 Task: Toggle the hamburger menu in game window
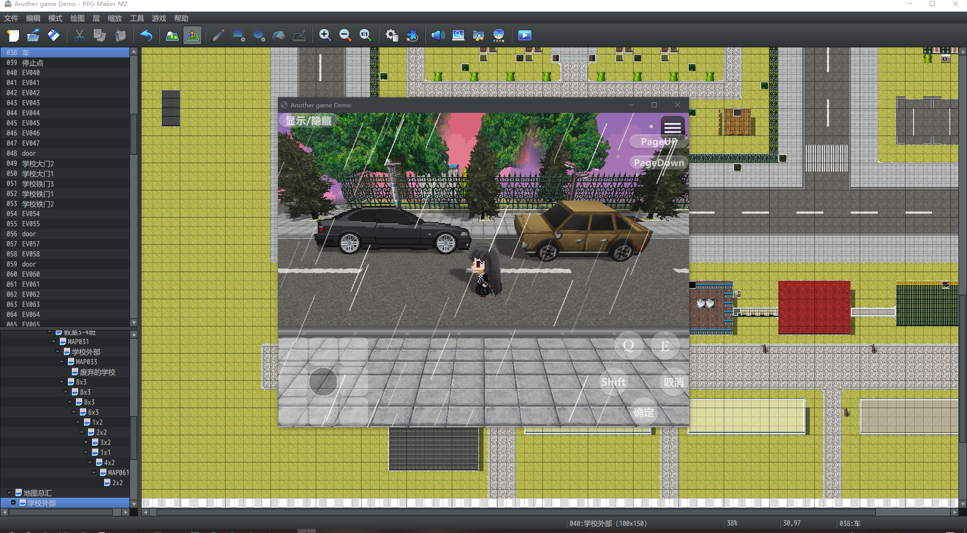pyautogui.click(x=672, y=127)
